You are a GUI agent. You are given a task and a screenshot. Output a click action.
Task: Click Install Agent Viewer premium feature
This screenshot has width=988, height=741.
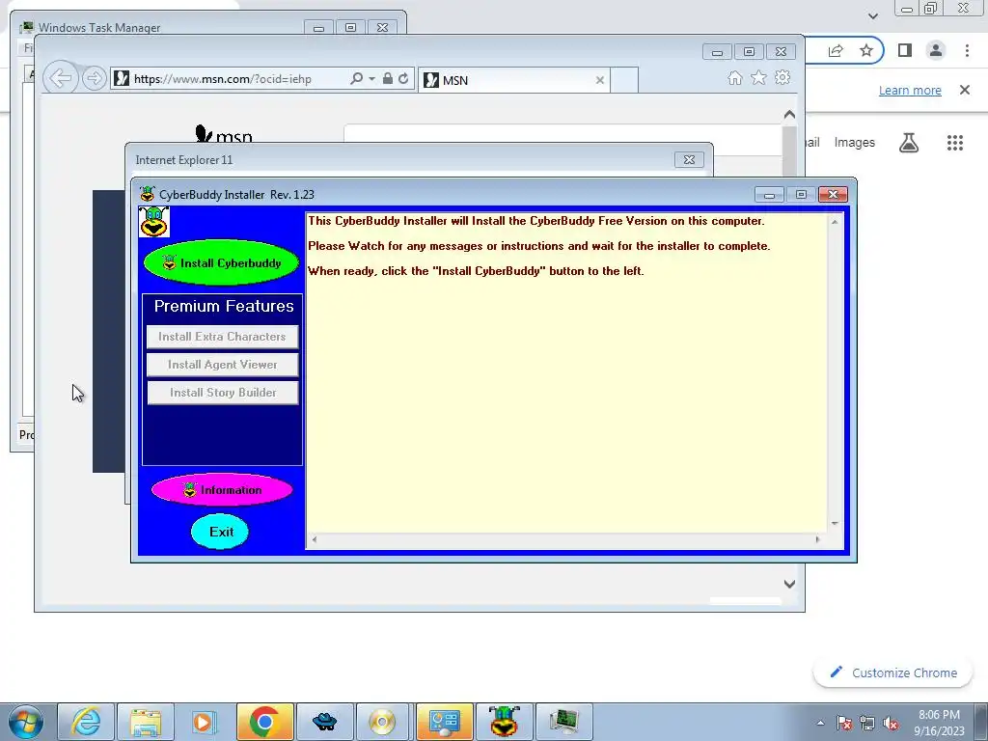(x=222, y=364)
